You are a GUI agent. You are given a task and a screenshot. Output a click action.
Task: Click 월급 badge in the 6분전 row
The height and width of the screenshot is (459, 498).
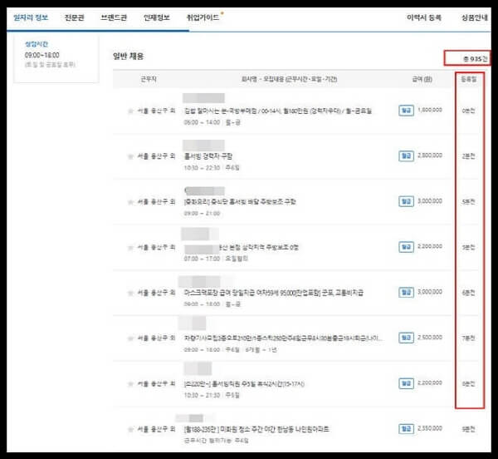(x=406, y=293)
